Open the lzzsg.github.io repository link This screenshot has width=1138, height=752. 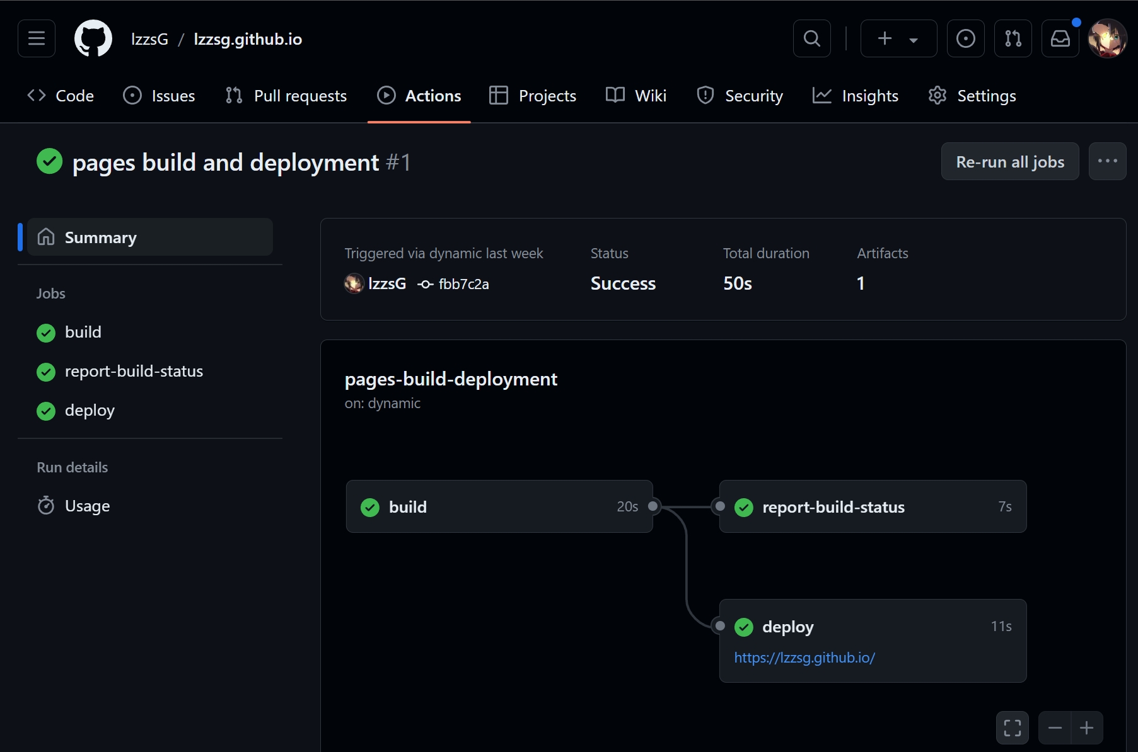(248, 39)
